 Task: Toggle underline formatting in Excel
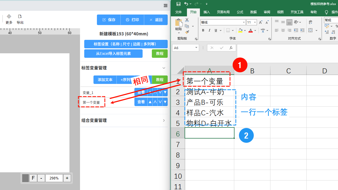click(x=216, y=30)
